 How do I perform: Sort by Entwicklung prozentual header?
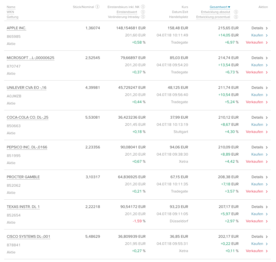tap(213, 17)
